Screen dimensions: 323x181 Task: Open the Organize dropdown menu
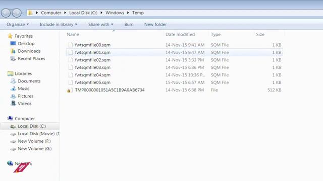pyautogui.click(x=18, y=25)
